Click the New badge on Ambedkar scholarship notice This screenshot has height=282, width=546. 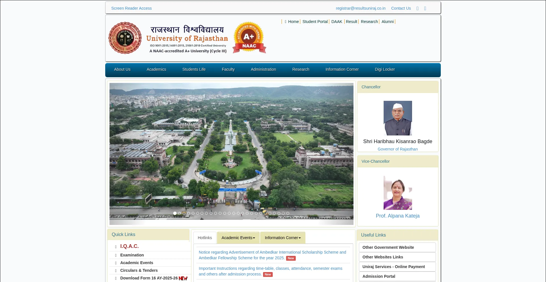291,258
